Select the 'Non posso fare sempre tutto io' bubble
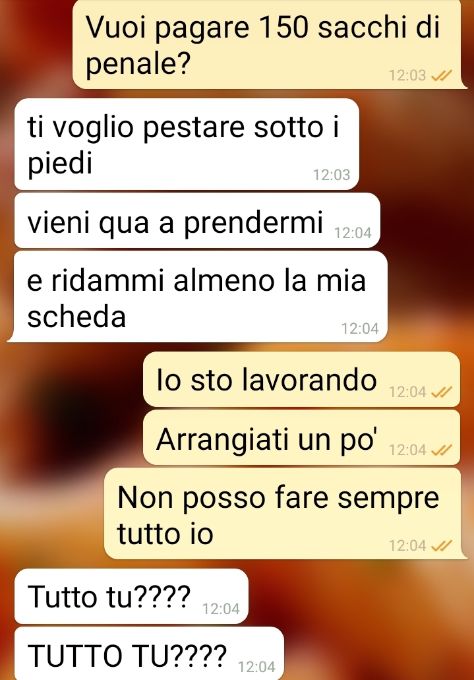This screenshot has height=680, width=474. (285, 514)
